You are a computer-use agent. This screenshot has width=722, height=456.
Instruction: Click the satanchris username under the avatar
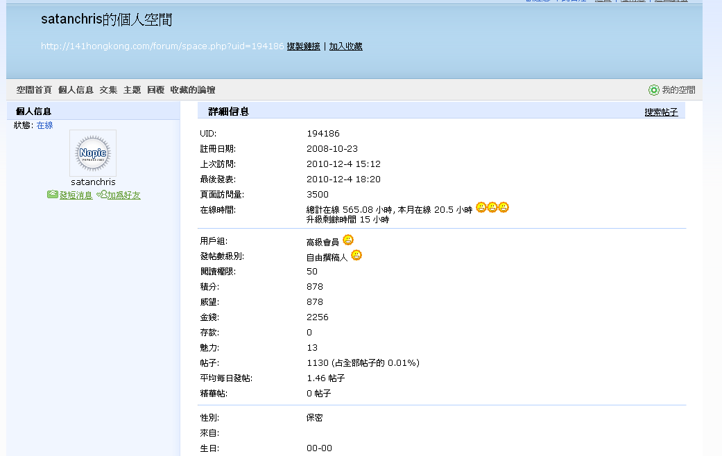[93, 182]
